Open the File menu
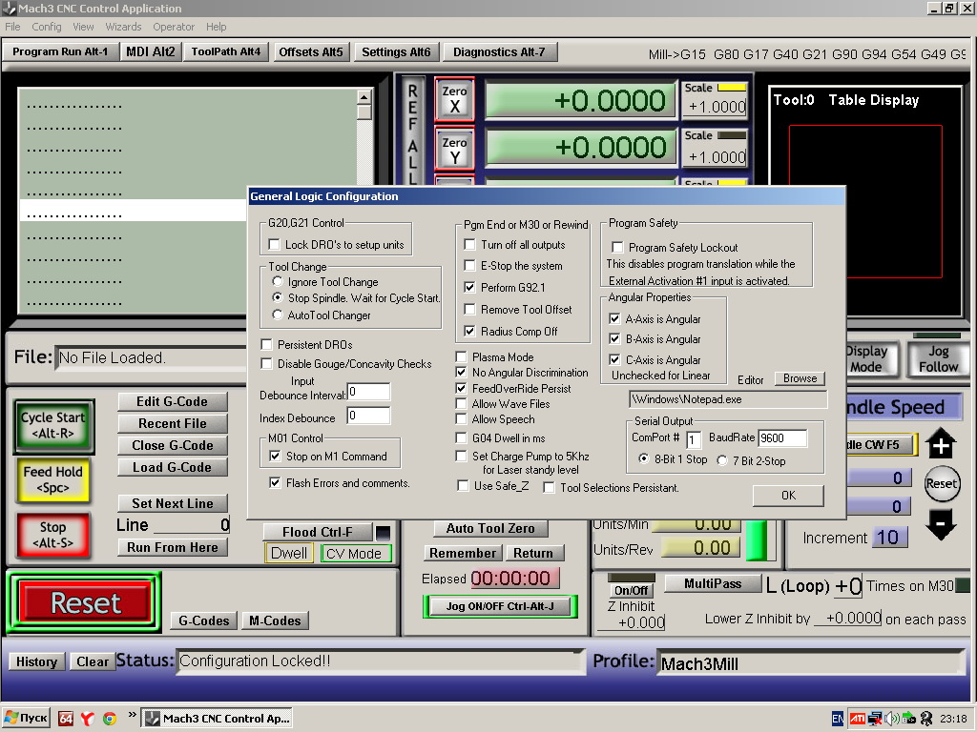Image resolution: width=977 pixels, height=732 pixels. [x=12, y=27]
